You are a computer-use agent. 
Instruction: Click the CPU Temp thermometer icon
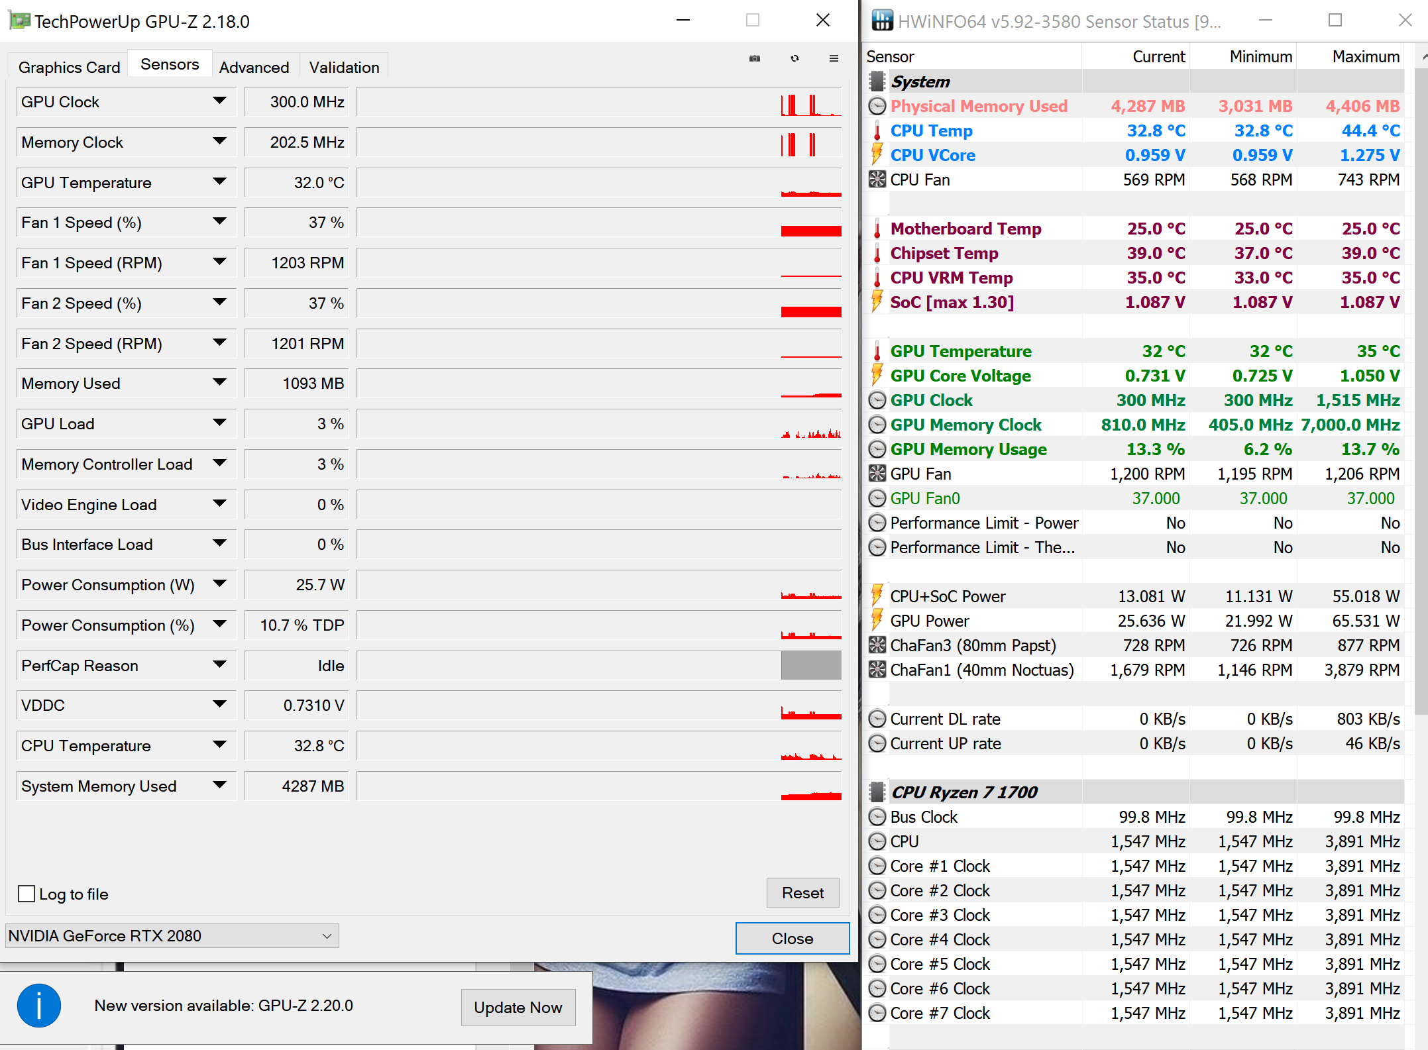click(x=877, y=131)
